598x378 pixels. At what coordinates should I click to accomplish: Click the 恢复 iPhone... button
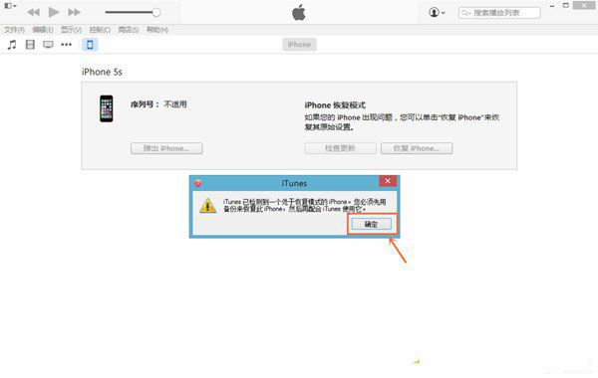tap(417, 148)
